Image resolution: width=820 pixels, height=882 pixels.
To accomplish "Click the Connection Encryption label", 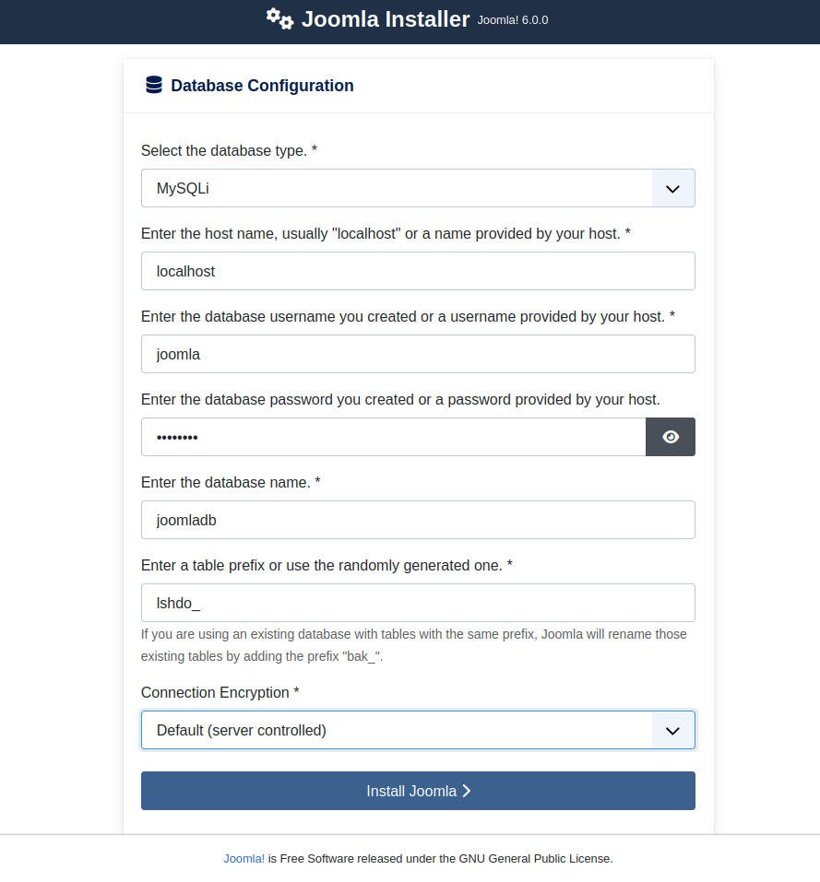I will (220, 692).
